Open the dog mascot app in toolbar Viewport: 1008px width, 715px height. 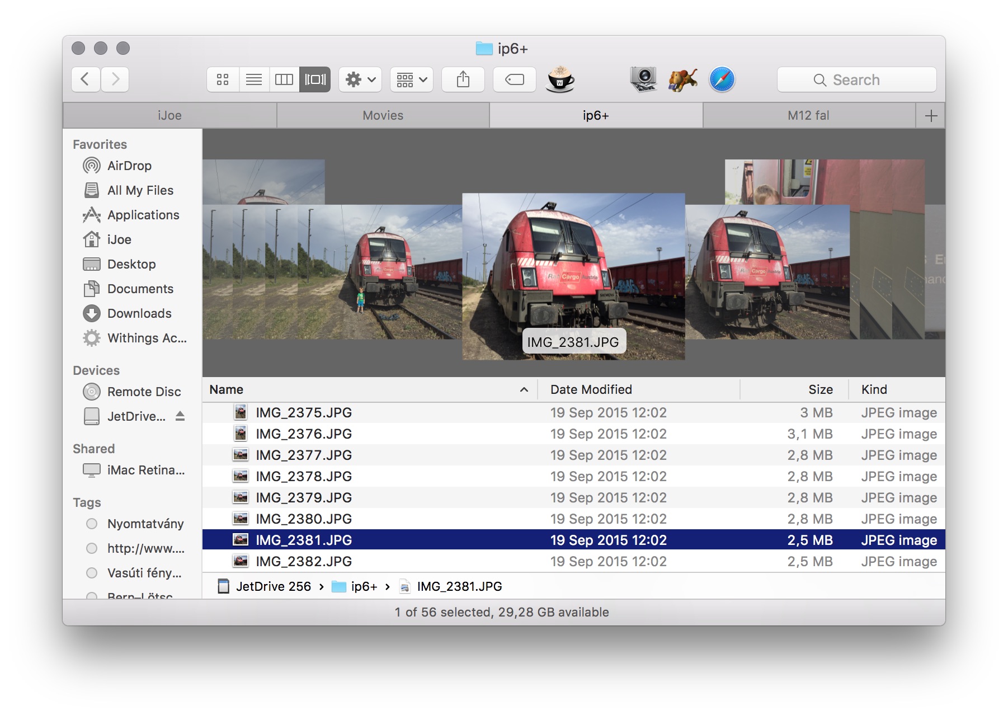[x=682, y=79]
